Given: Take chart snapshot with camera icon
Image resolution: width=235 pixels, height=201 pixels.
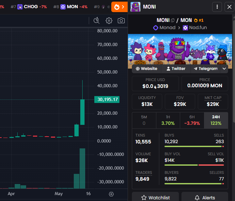Looking at the screenshot, I should pyautogui.click(x=121, y=21).
